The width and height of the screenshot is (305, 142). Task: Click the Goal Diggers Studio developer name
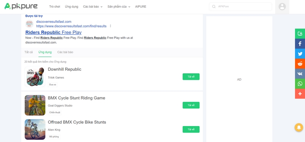pos(60,106)
